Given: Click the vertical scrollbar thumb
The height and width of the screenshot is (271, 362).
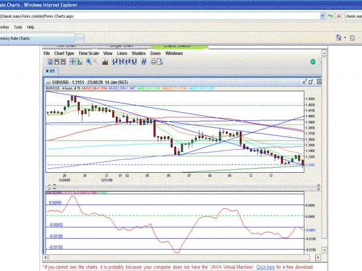Looking at the screenshot, I should (x=324, y=148).
